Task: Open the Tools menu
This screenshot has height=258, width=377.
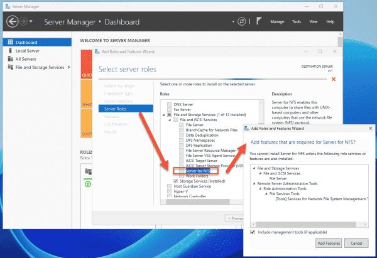Action: coord(297,21)
